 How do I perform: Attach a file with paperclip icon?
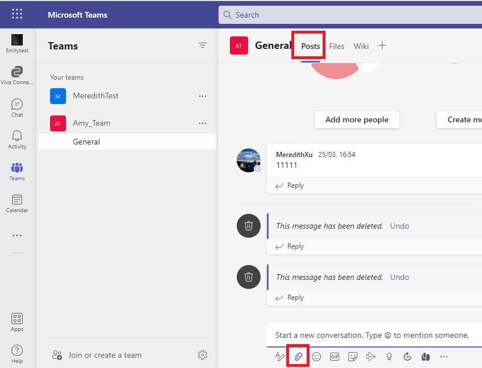point(298,357)
